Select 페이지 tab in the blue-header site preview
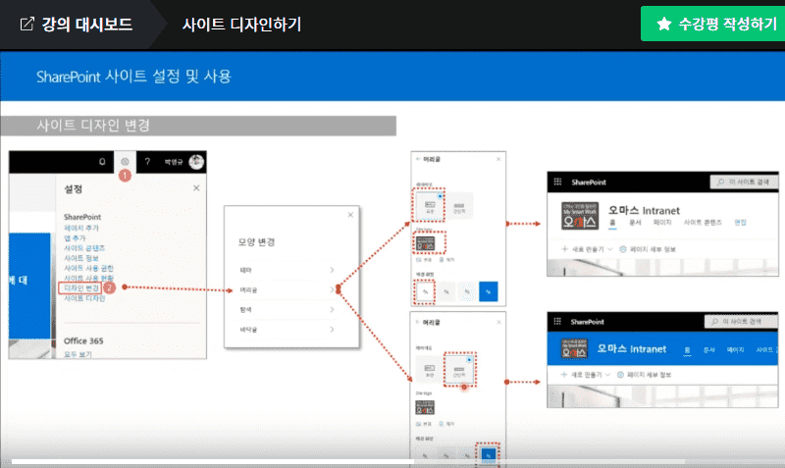The height and width of the screenshot is (468, 785). 735,350
